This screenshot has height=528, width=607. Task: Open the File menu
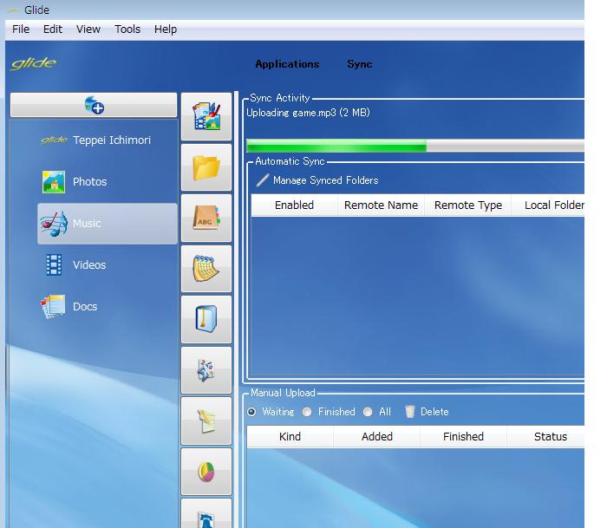pos(21,29)
